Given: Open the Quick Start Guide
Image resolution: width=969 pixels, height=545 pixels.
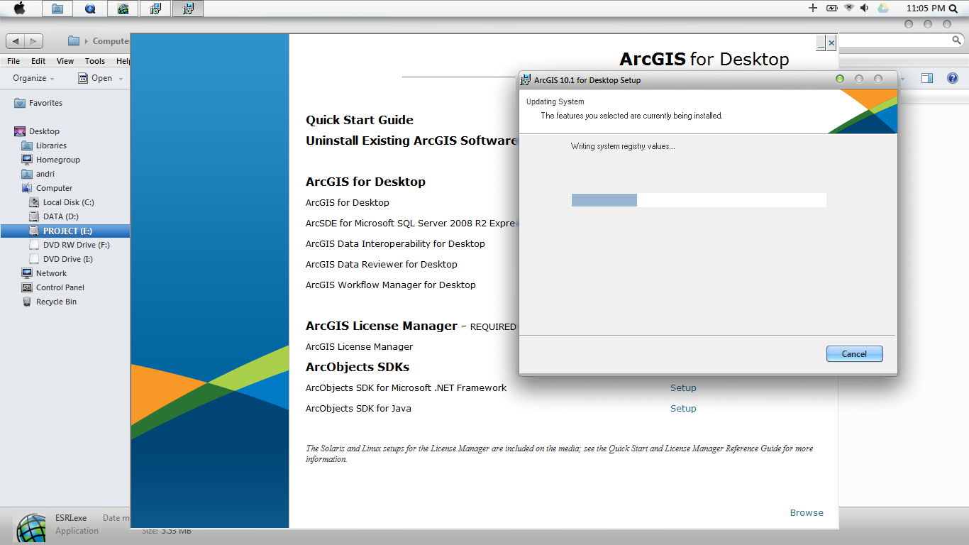Looking at the screenshot, I should click(360, 120).
